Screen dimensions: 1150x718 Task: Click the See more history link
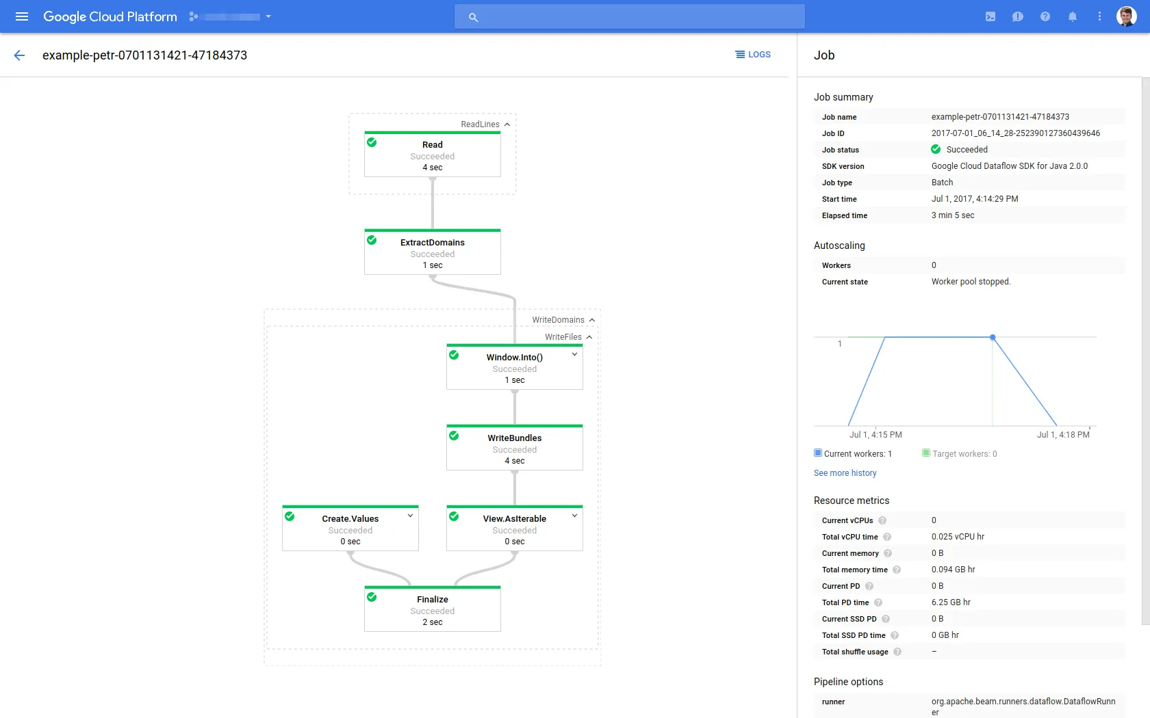point(845,473)
